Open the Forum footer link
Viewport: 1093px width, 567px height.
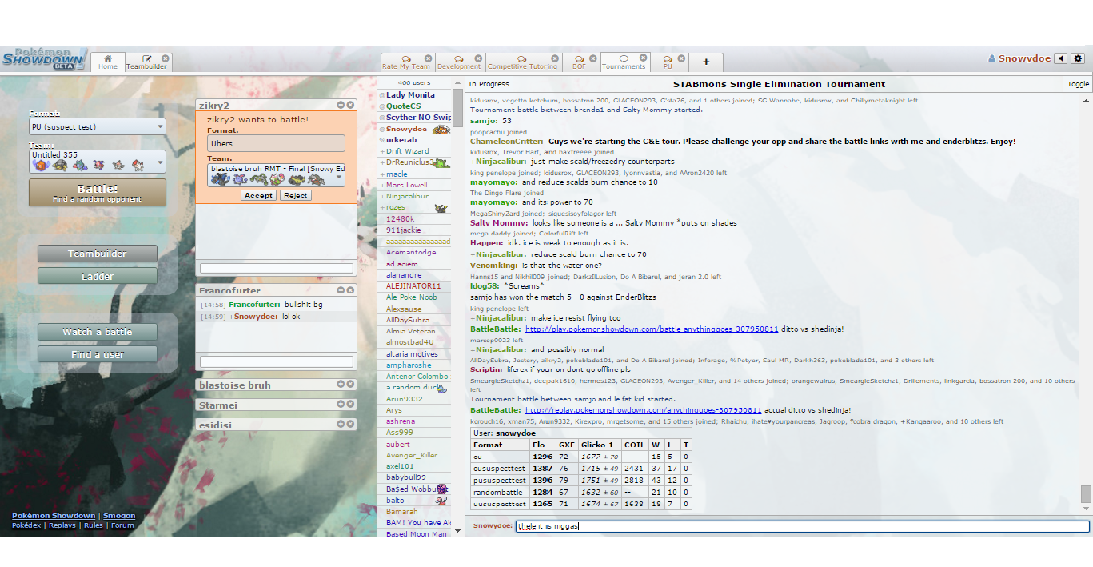(x=122, y=525)
